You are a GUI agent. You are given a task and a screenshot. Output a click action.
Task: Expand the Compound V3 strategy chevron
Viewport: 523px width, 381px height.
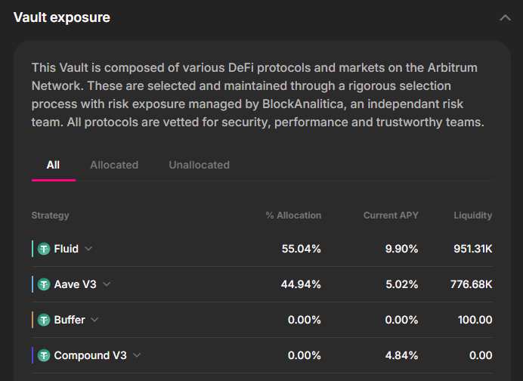[137, 355]
